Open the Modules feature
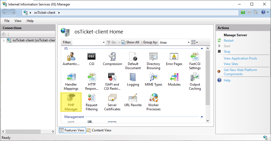The width and height of the screenshot is (271, 141). (x=174, y=80)
